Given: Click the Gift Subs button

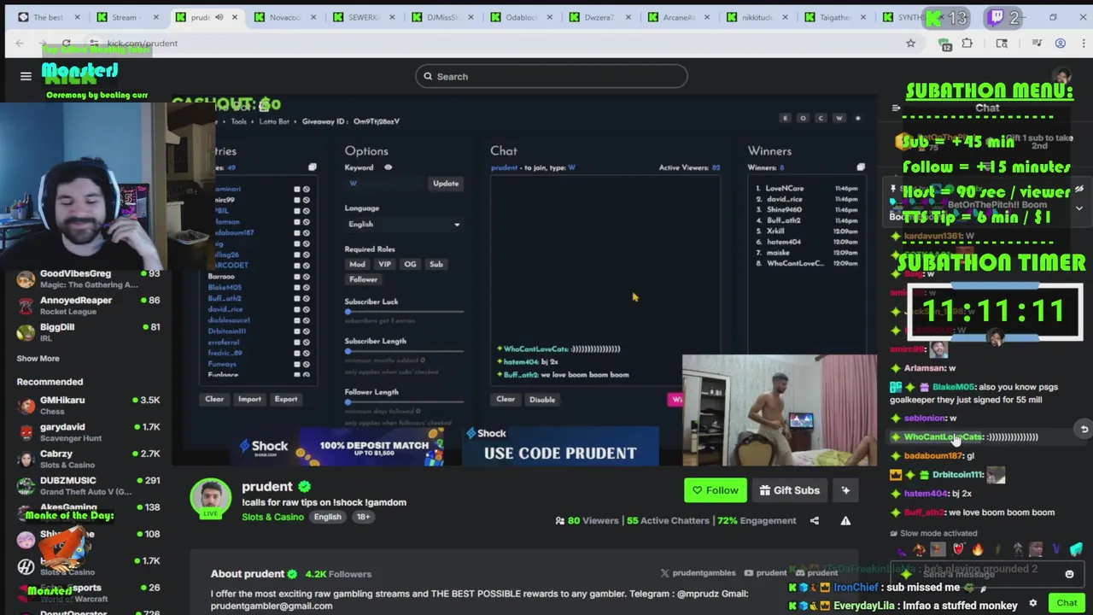Looking at the screenshot, I should [790, 490].
